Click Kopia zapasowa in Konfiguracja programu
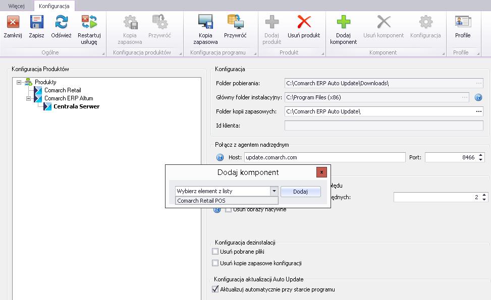The image size is (491, 300). [205, 22]
